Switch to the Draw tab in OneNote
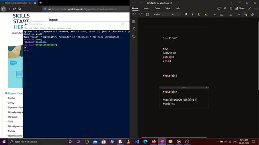 (x=157, y=8)
